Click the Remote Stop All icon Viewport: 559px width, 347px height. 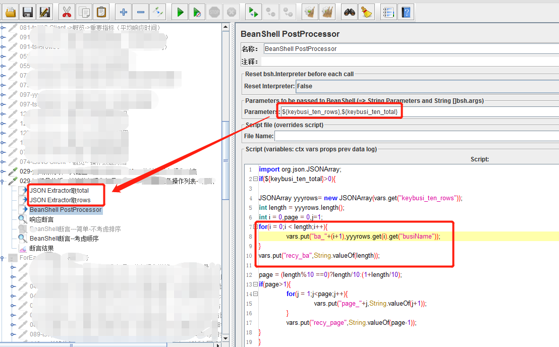(x=271, y=13)
